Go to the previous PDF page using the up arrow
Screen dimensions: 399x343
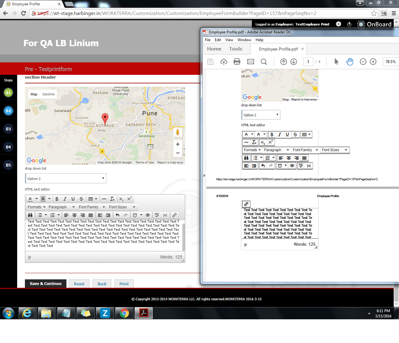coord(283,62)
